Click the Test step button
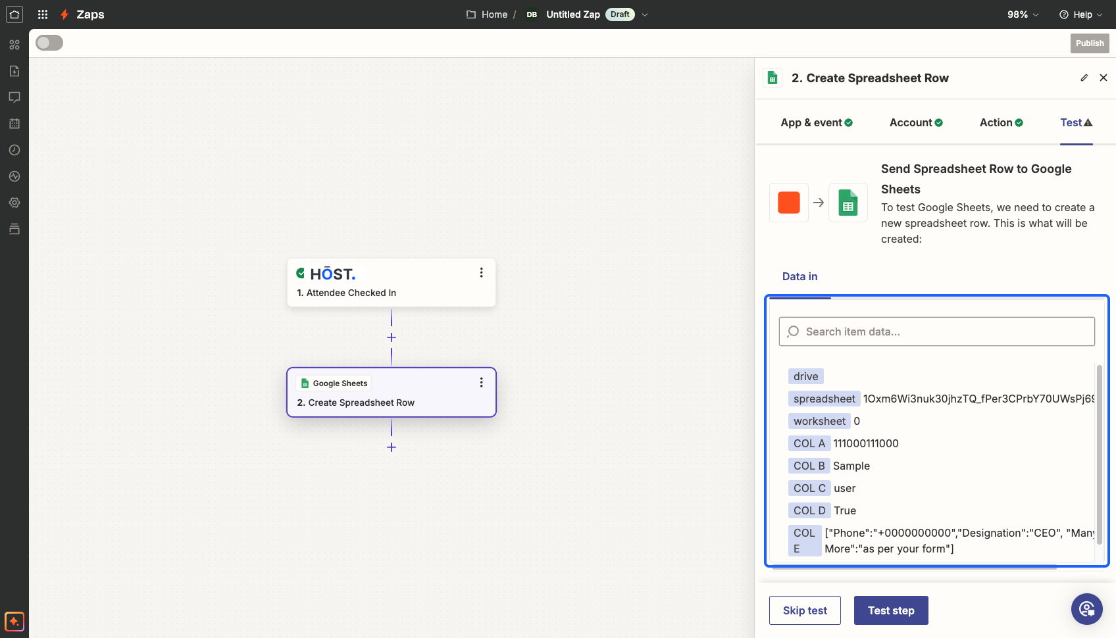The width and height of the screenshot is (1116, 638). point(891,610)
